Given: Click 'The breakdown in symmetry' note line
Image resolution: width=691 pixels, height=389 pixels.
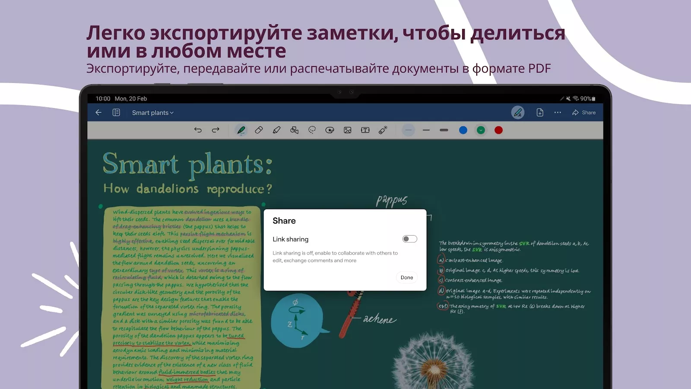Looking at the screenshot, I should click(514, 246).
